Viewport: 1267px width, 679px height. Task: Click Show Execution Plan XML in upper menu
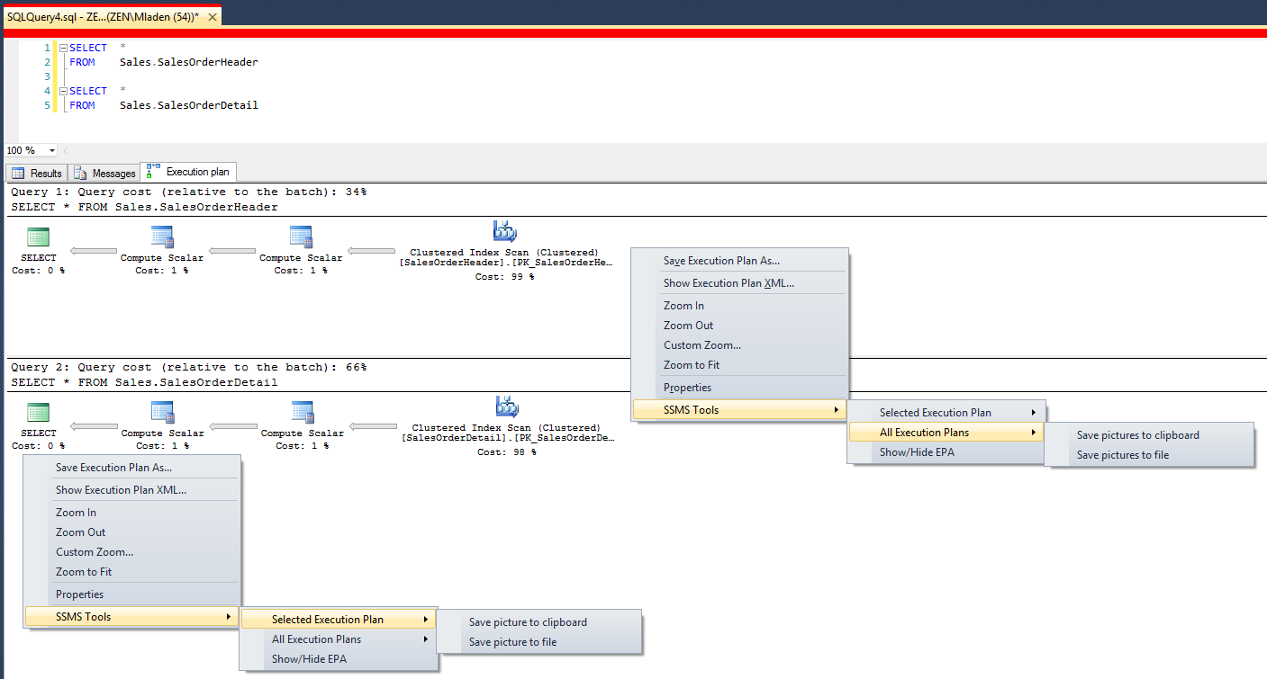pos(729,283)
